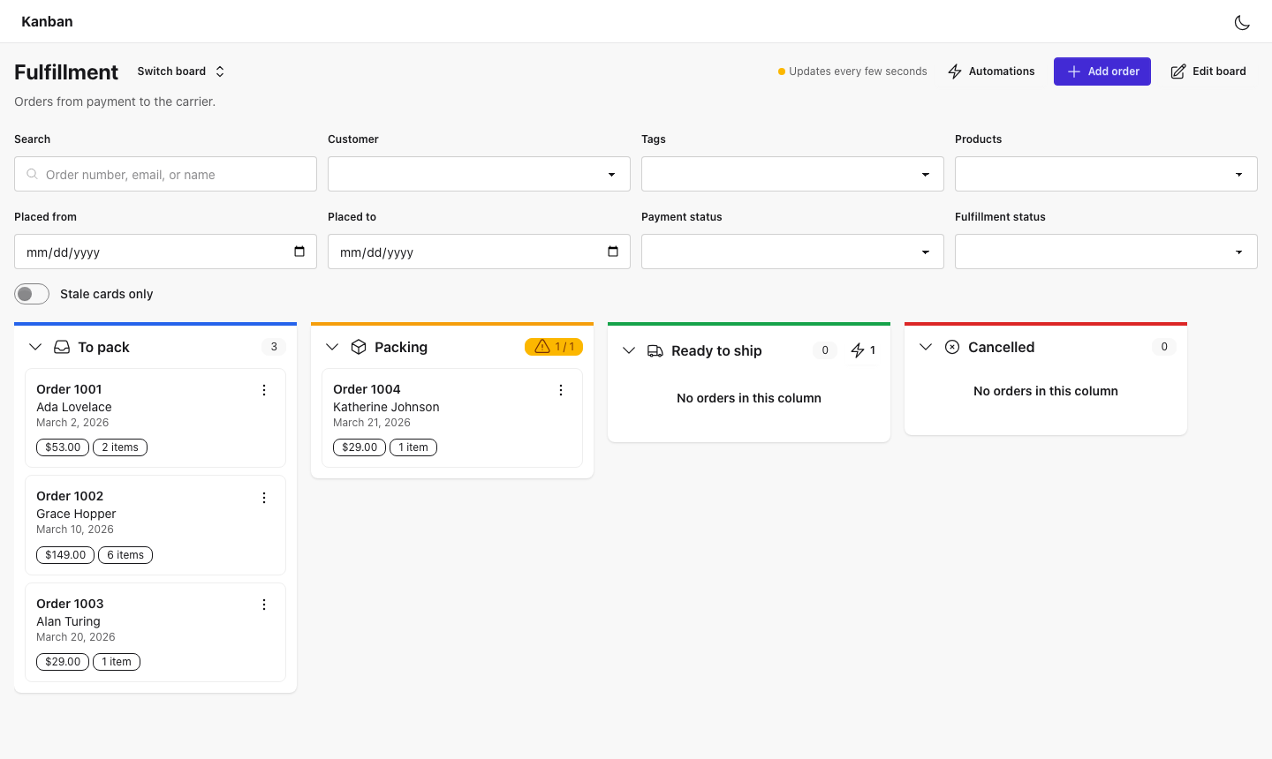Screen dimensions: 1272x759
Task: Click the Grace Hopper customer name
Action: coord(76,514)
